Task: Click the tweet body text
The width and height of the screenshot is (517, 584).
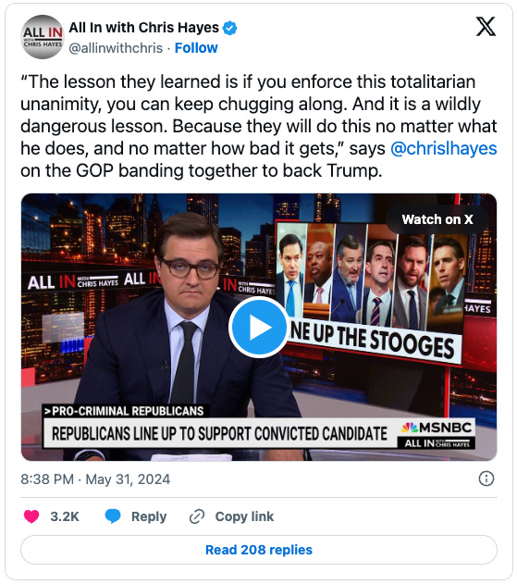Action: [259, 126]
